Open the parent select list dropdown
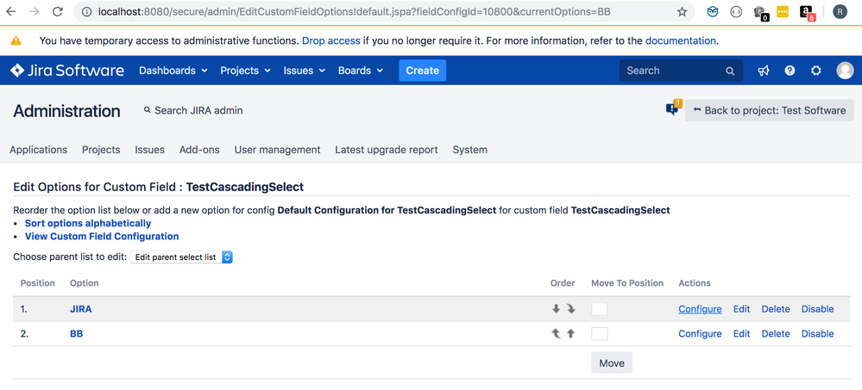 [181, 257]
